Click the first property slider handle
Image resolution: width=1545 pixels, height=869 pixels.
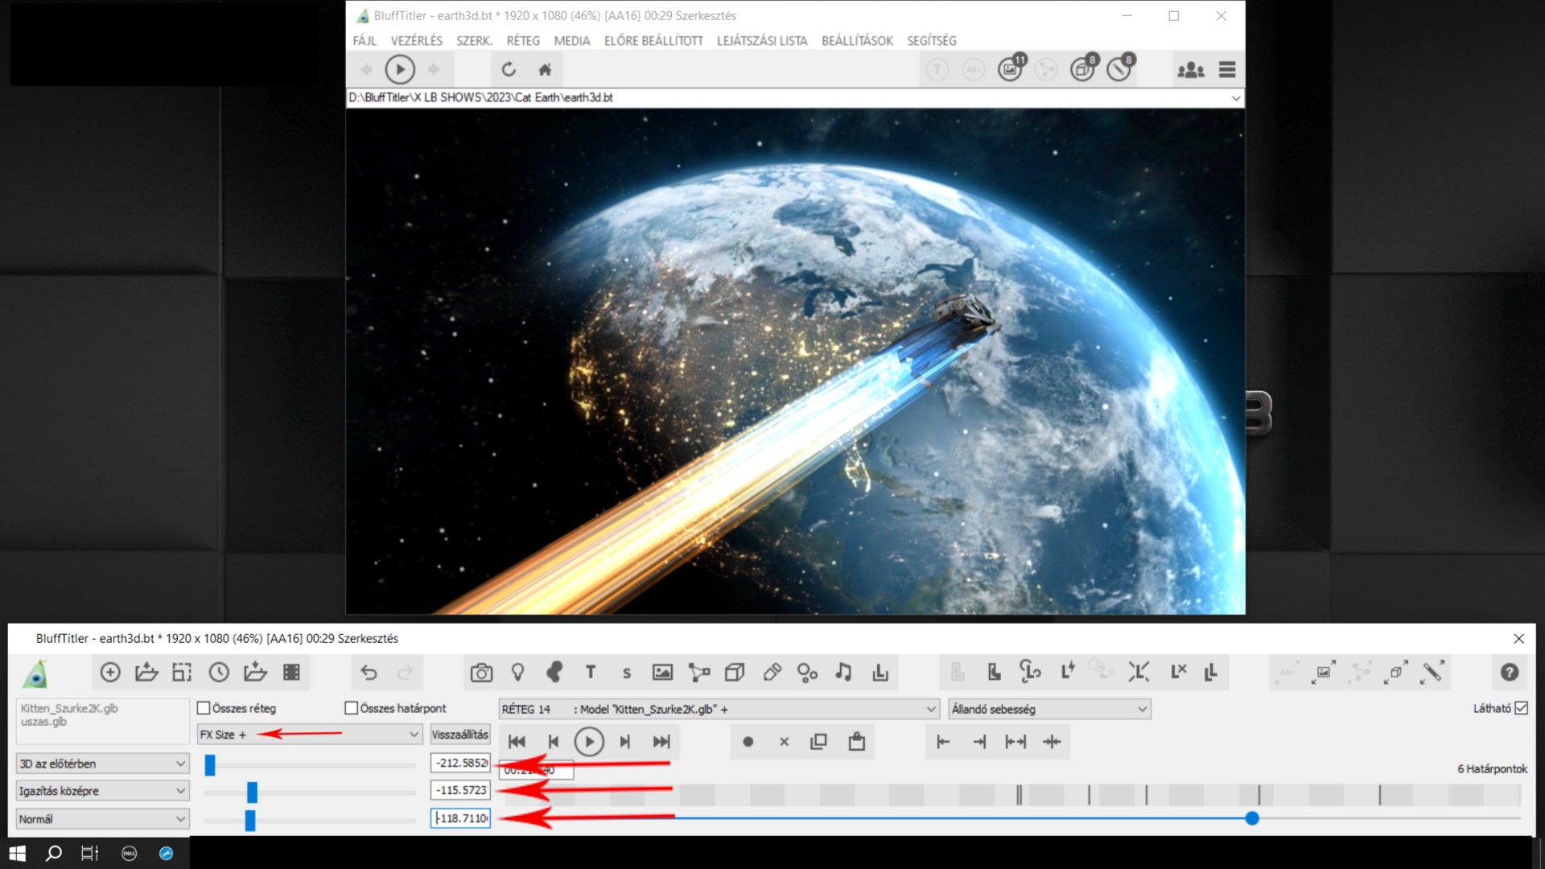click(210, 765)
